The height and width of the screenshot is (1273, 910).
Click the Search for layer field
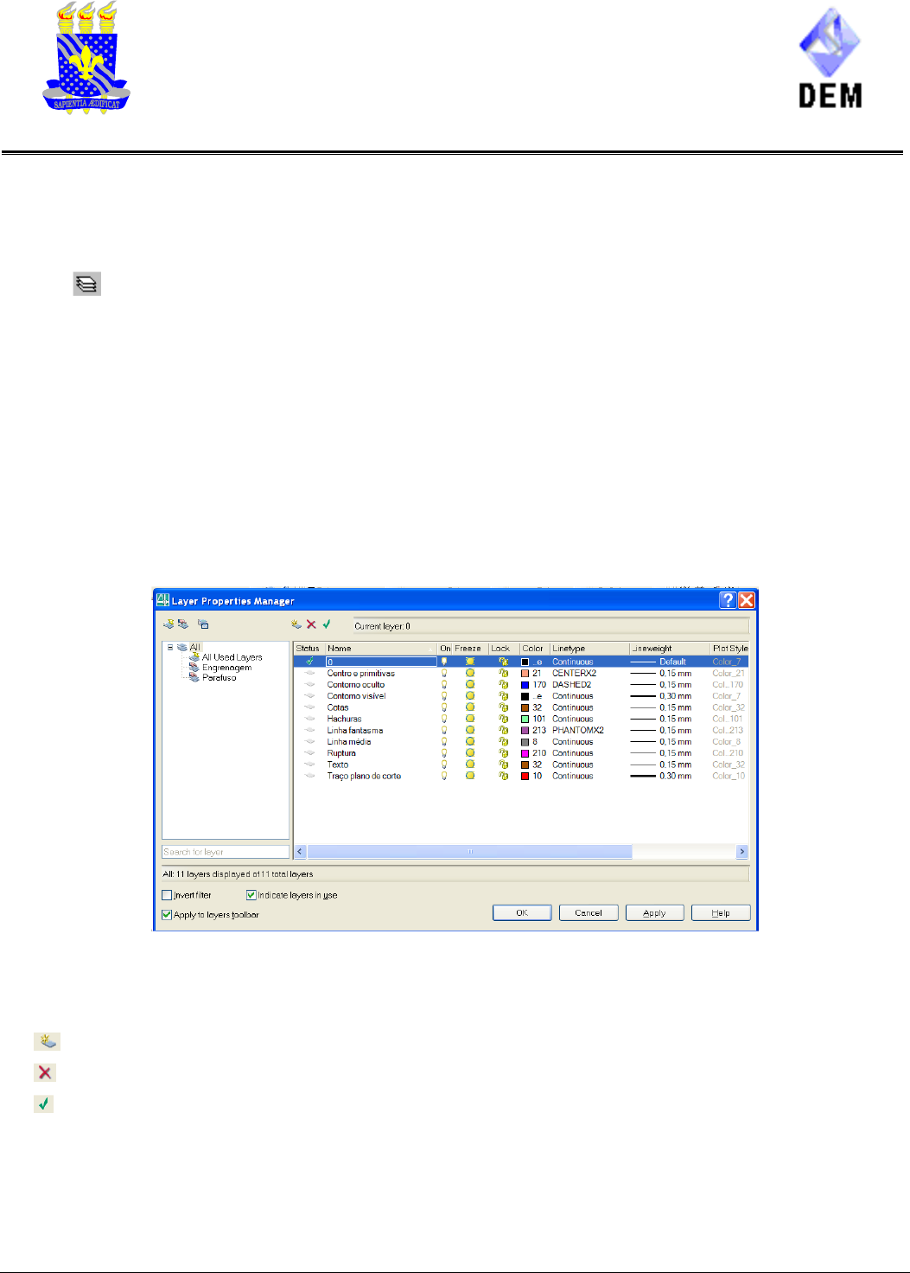point(226,852)
